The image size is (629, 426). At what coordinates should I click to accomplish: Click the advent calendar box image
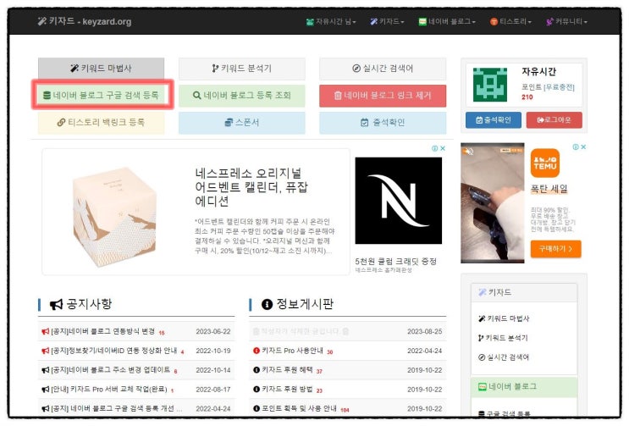(x=115, y=217)
